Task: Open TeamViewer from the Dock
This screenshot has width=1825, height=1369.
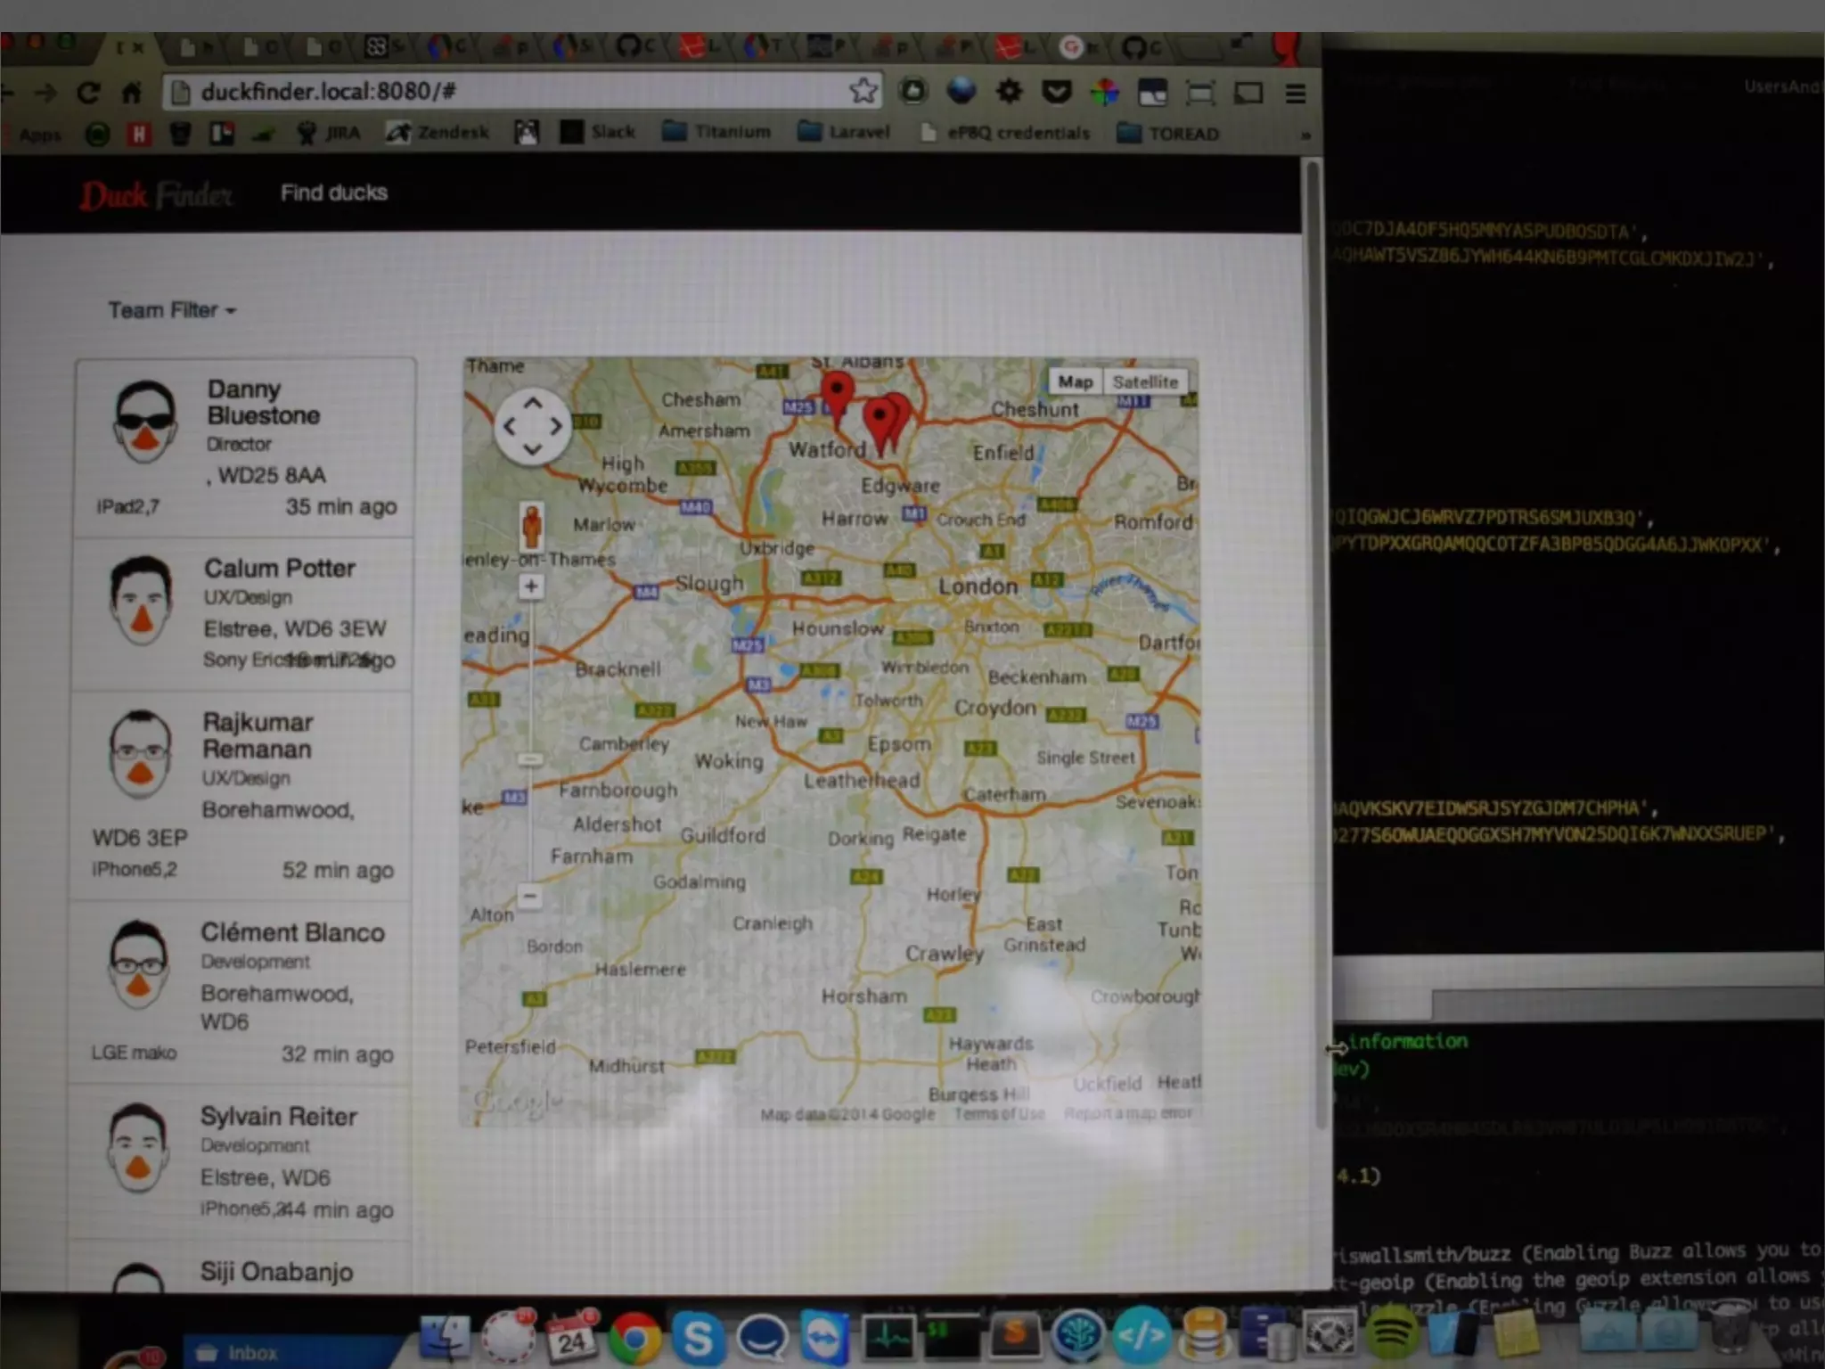Action: 824,1337
